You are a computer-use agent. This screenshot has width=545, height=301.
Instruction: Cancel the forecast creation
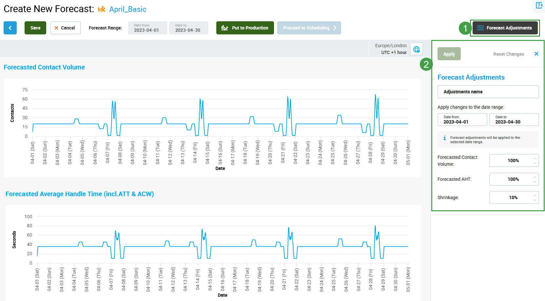click(x=65, y=28)
